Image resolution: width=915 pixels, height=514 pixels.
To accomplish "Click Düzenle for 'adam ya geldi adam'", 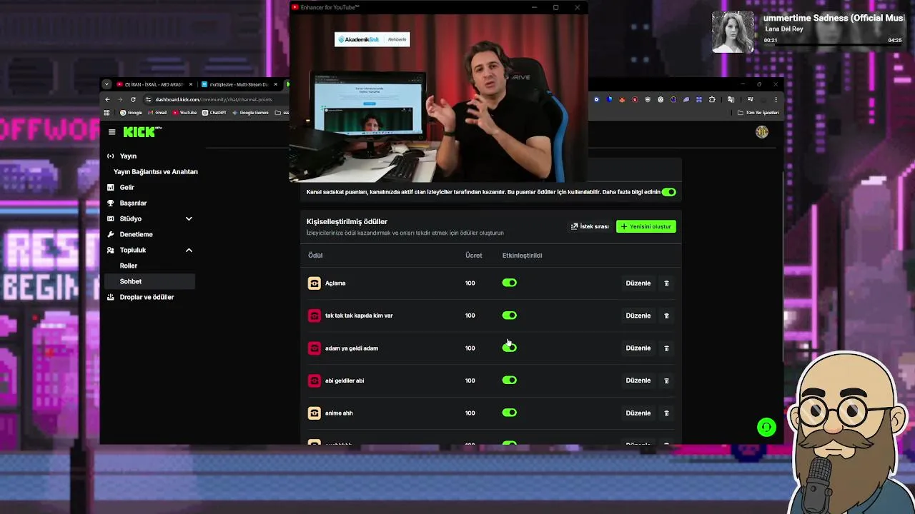I will (638, 348).
